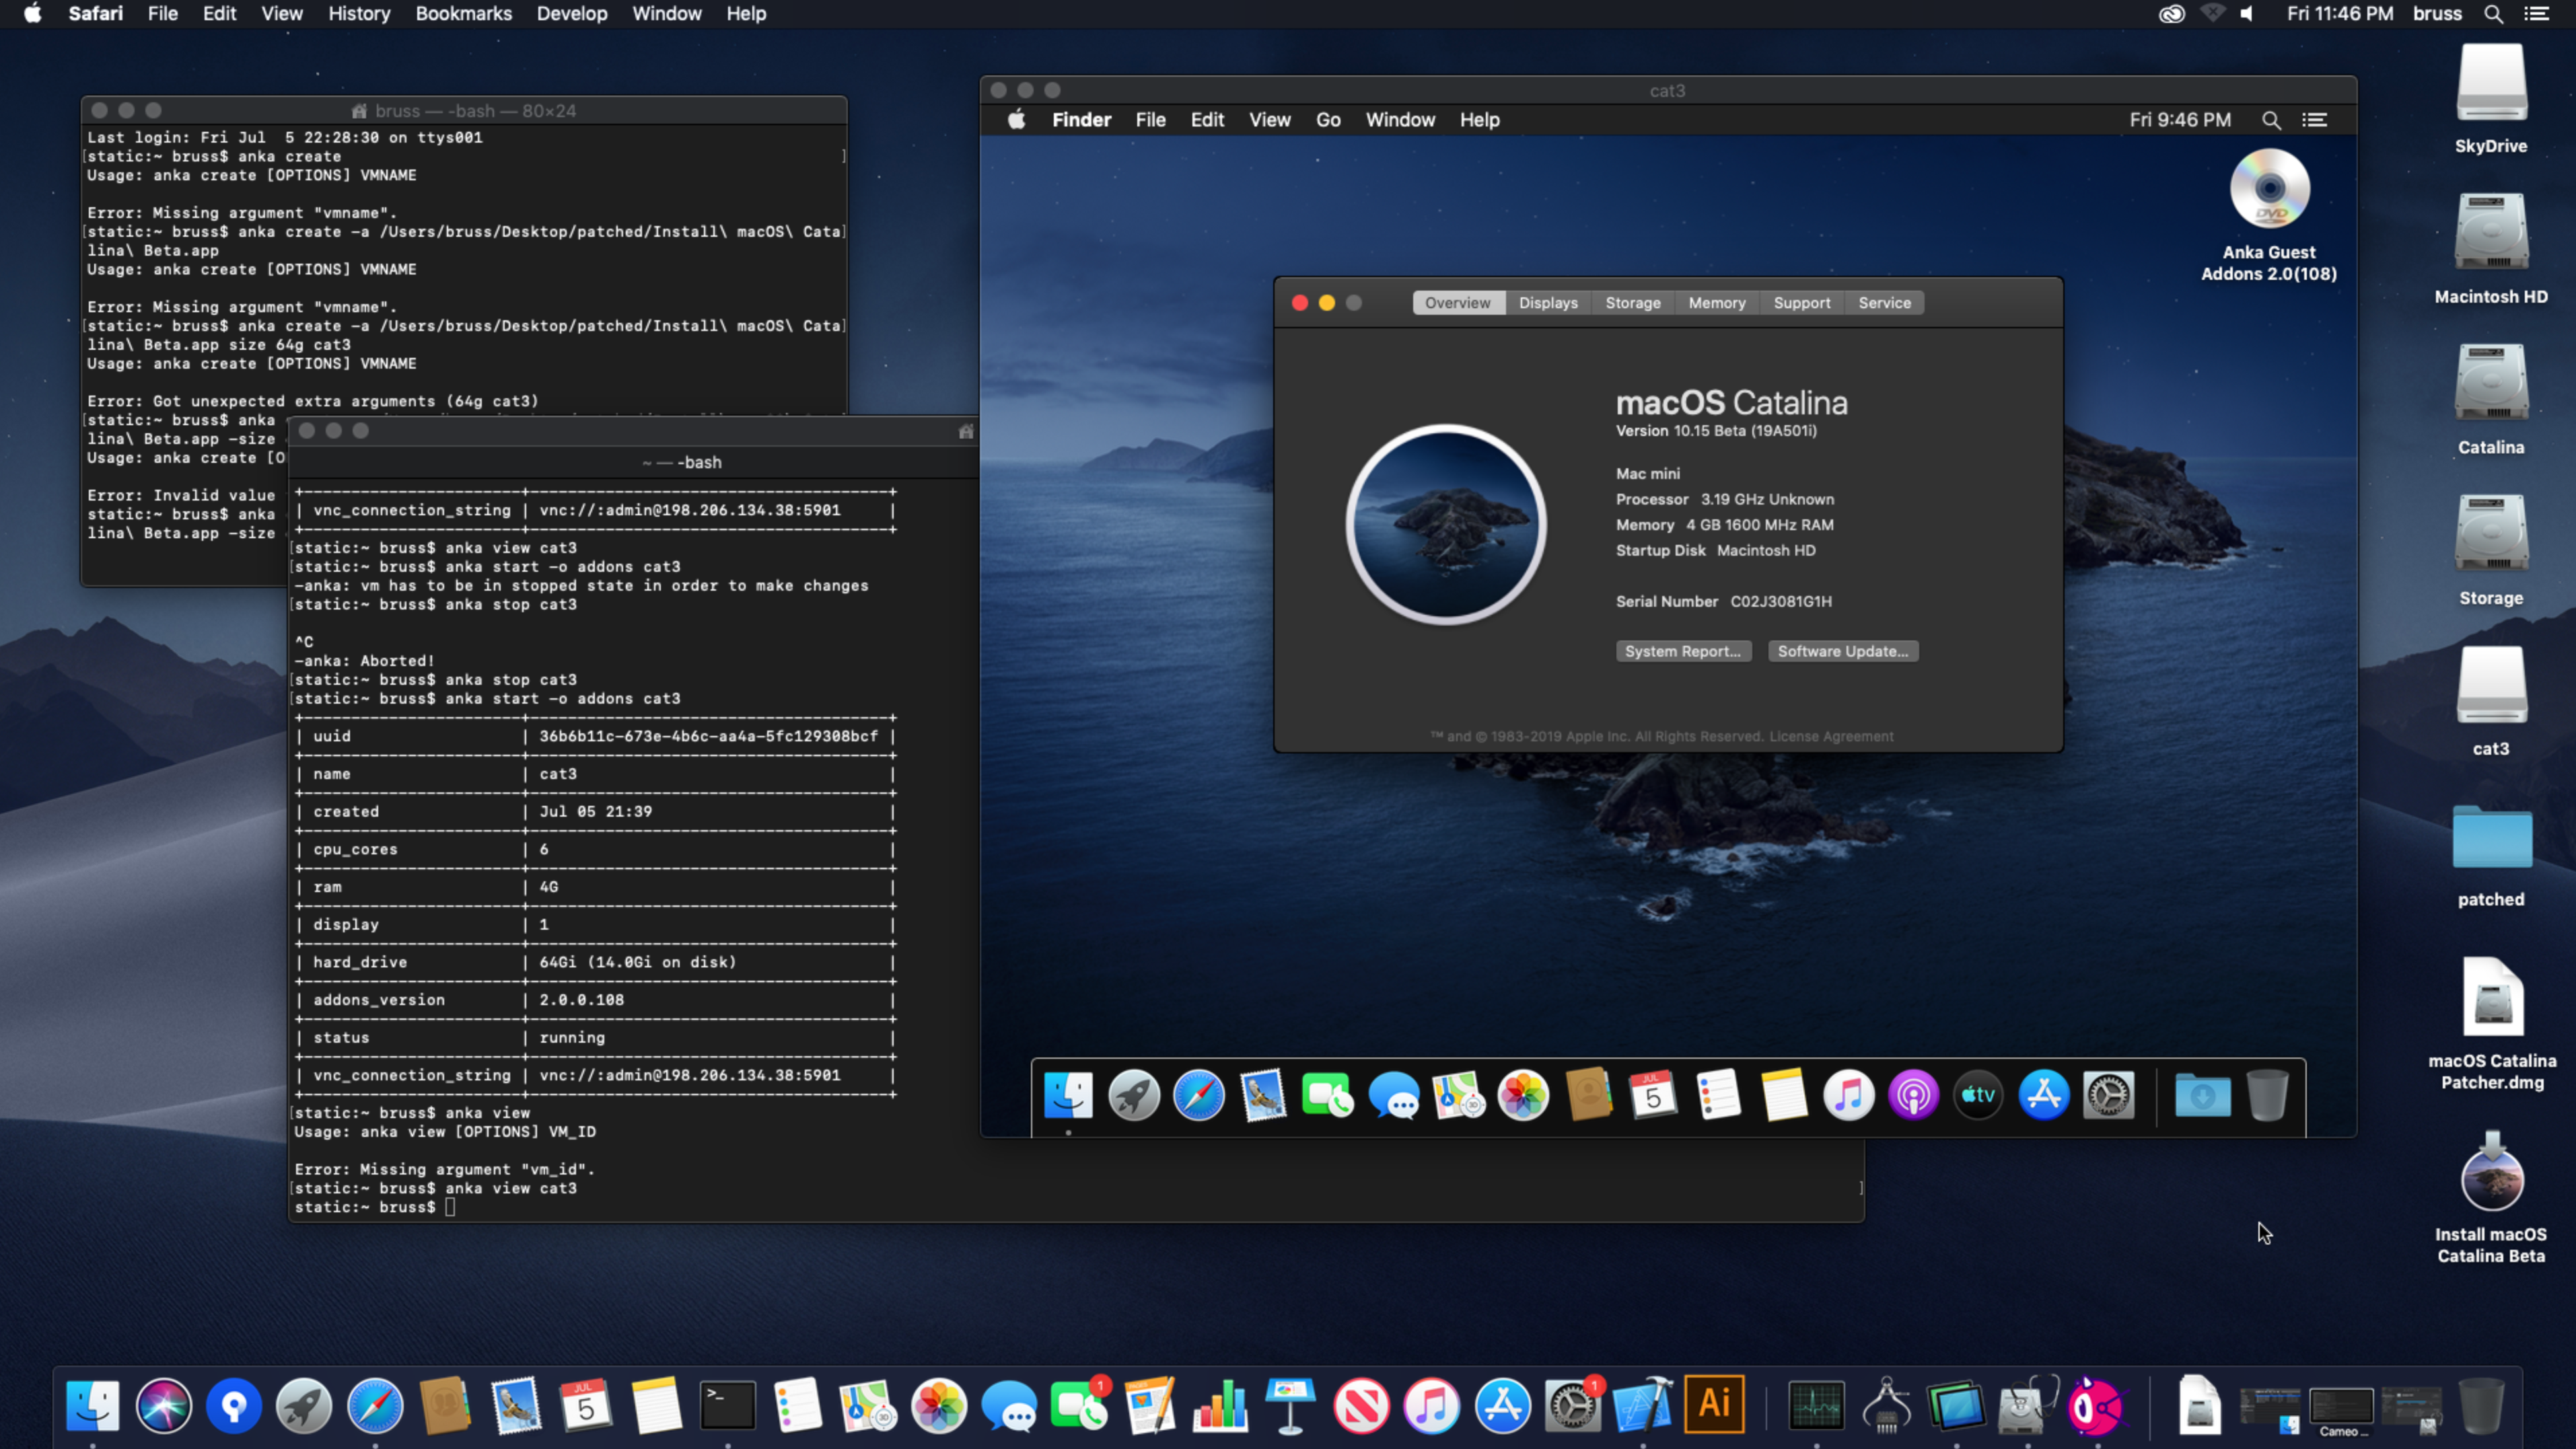Open the host Safari History menu
2576x1449 pixels.
pyautogui.click(x=359, y=14)
